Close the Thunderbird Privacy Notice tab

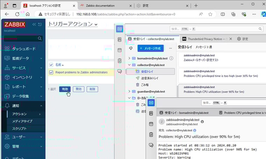coord(231,39)
